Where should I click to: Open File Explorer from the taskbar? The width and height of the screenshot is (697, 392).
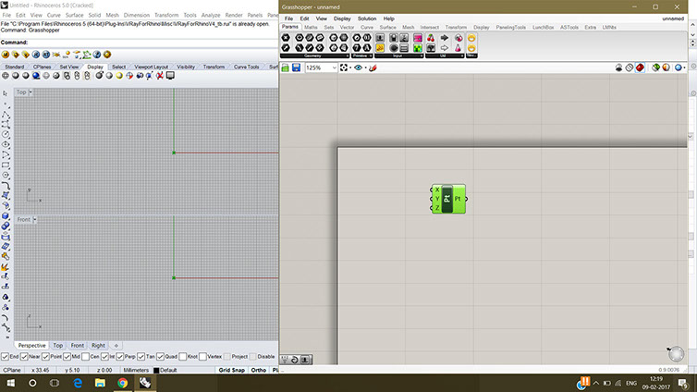point(100,383)
